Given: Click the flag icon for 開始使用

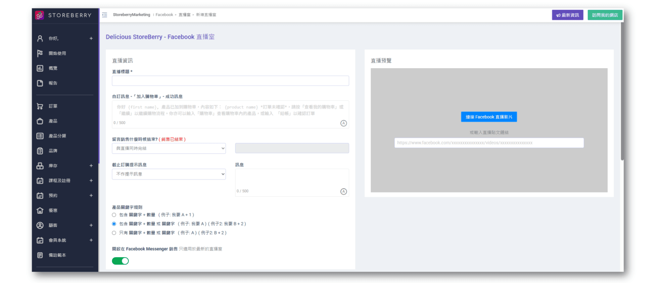Looking at the screenshot, I should click(40, 53).
